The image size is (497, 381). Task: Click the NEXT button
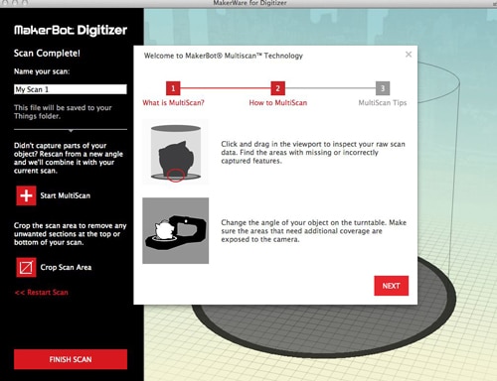(392, 286)
